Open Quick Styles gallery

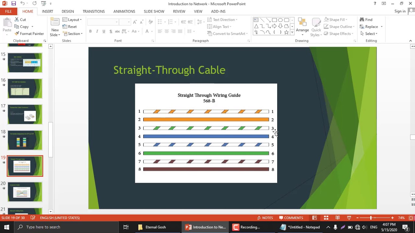pos(316,27)
